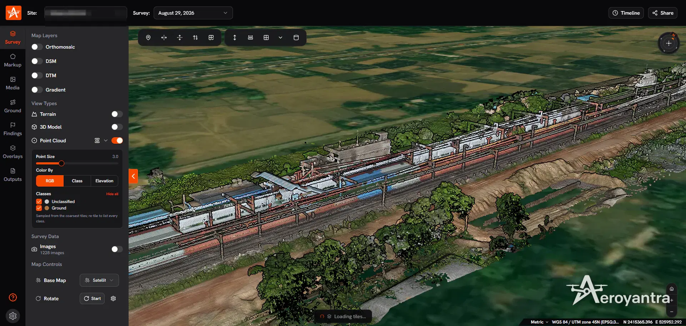Screen dimensions: 686x326
Task: Open rotate settings gear icon
Action: (x=113, y=298)
